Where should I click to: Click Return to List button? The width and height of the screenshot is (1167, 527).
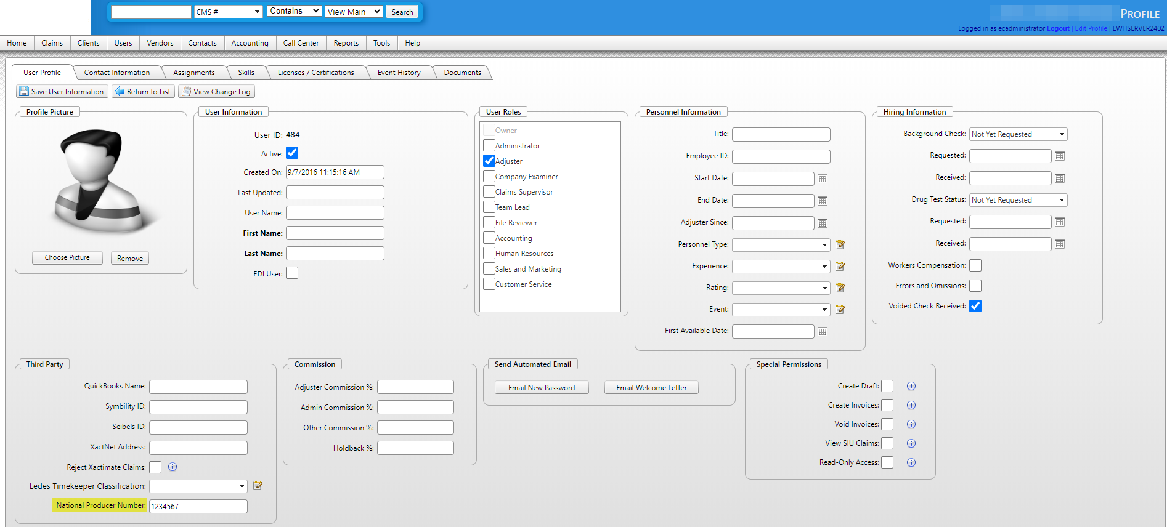[x=143, y=92]
